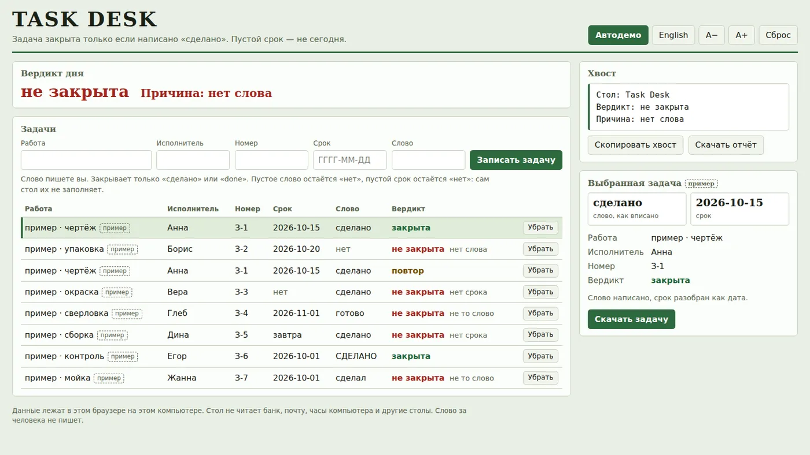The image size is (810, 455).
Task: Focus the Работа input field
Action: click(x=86, y=160)
